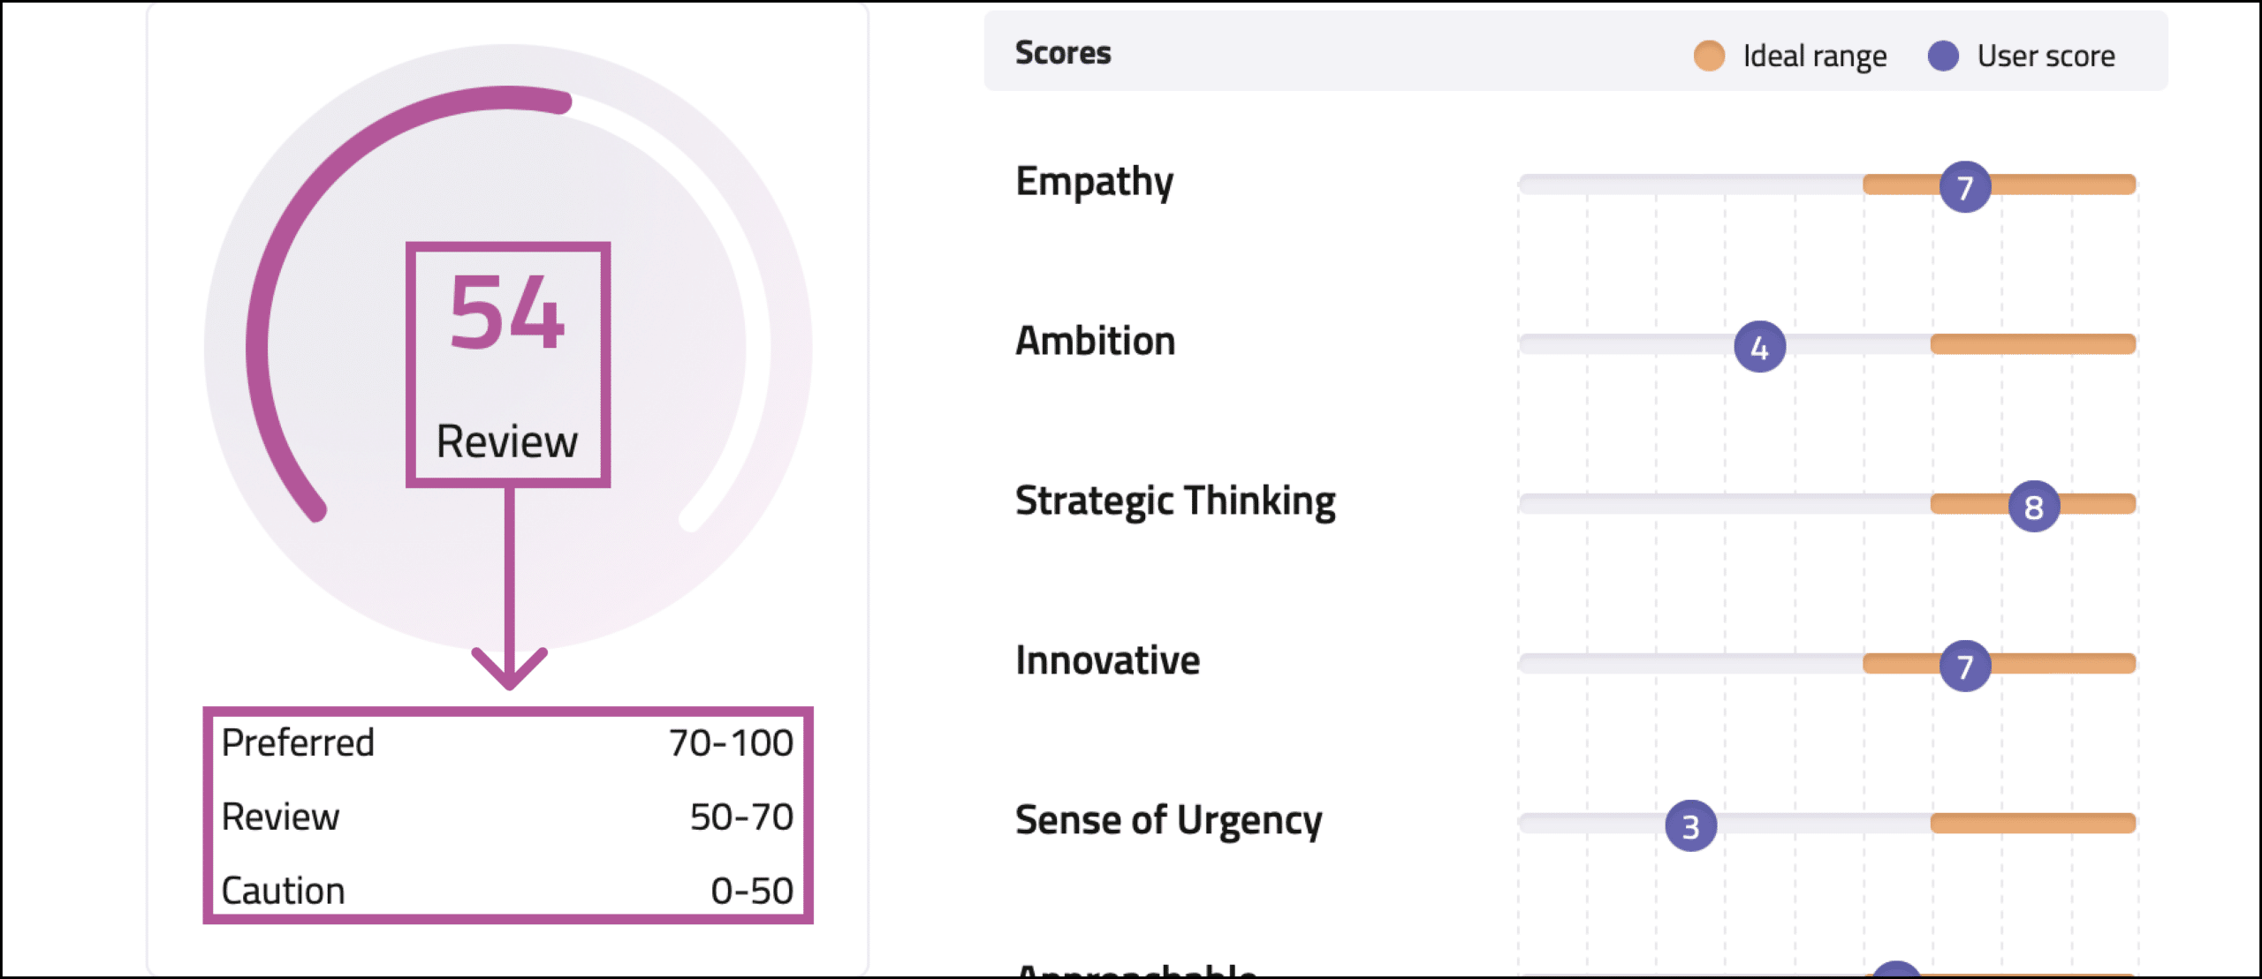This screenshot has height=979, width=2262.
Task: Click the orange ideal range bar for Ambition
Action: (x=2032, y=344)
